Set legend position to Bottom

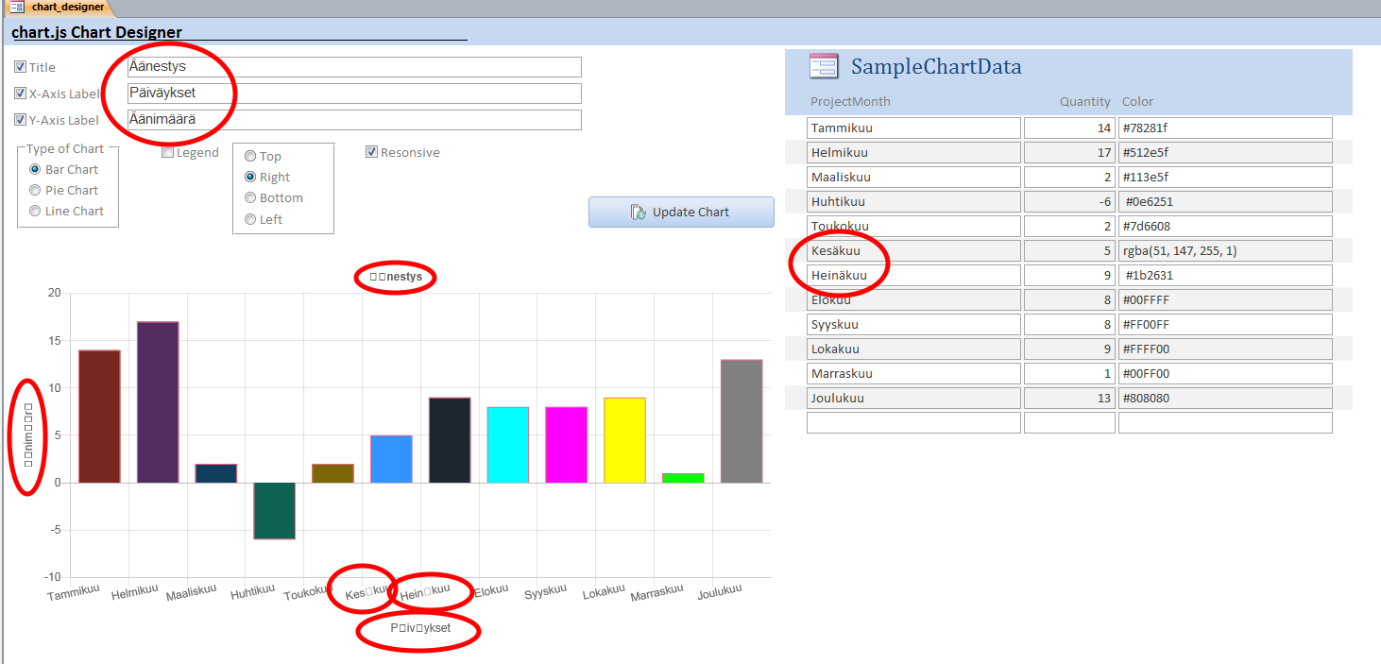(250, 197)
